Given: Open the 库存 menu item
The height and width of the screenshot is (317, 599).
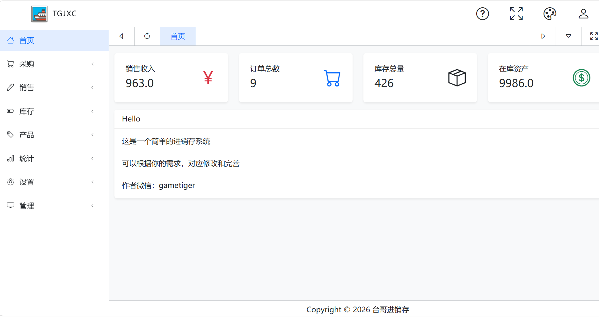Looking at the screenshot, I should click(54, 111).
